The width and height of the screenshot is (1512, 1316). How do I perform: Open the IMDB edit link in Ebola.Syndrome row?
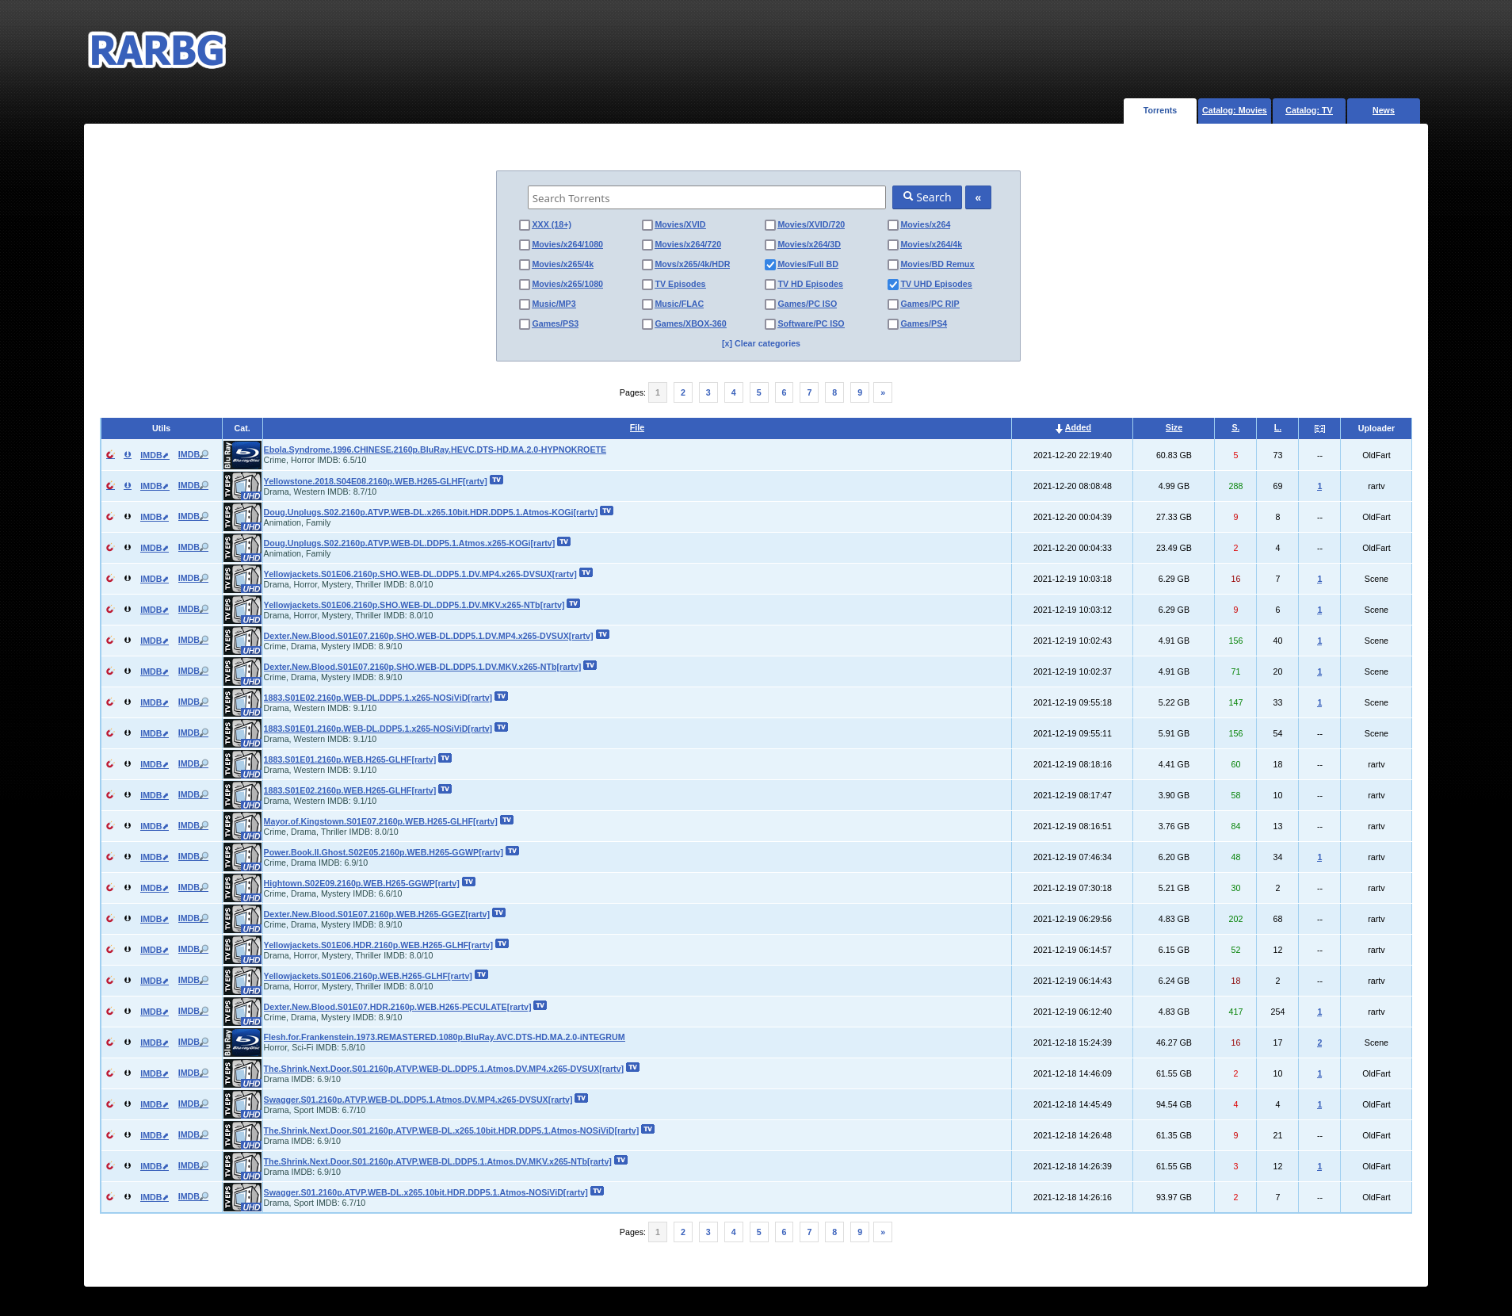[155, 455]
